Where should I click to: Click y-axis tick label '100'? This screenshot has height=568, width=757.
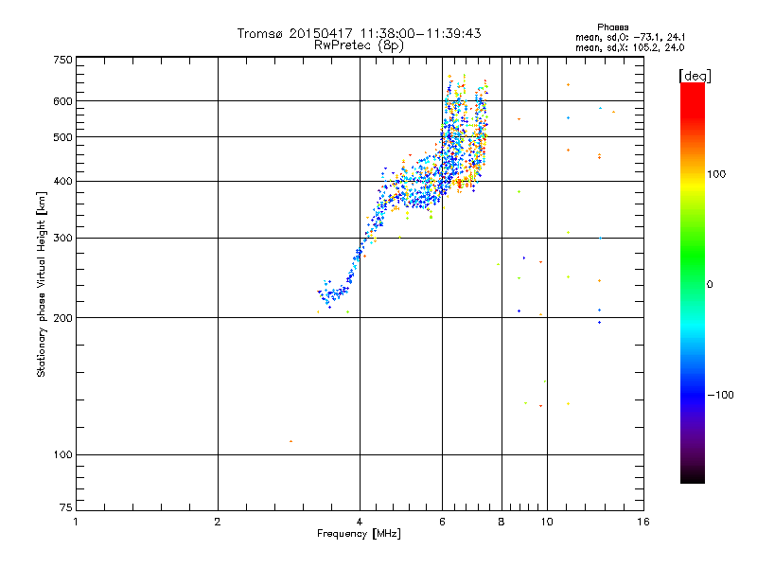tap(62, 454)
